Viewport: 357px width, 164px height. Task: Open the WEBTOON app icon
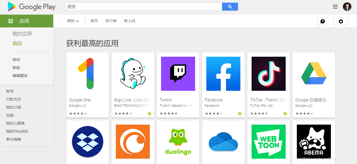tap(269, 142)
